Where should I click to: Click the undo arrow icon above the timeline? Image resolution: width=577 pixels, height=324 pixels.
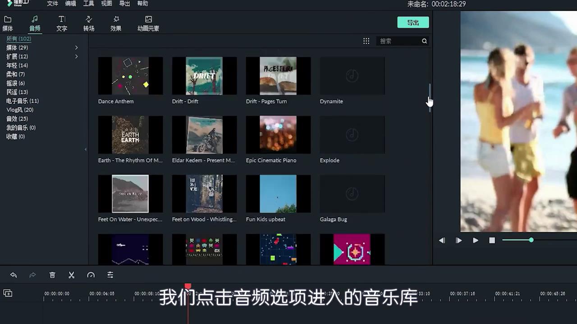(13, 275)
